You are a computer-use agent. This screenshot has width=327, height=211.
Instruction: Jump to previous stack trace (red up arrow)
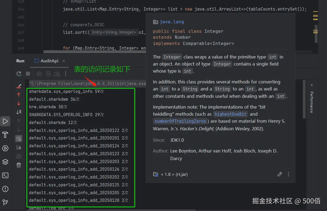(19, 95)
